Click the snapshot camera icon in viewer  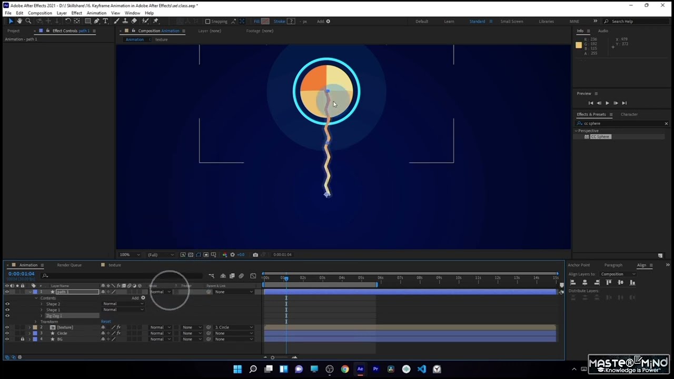(255, 255)
